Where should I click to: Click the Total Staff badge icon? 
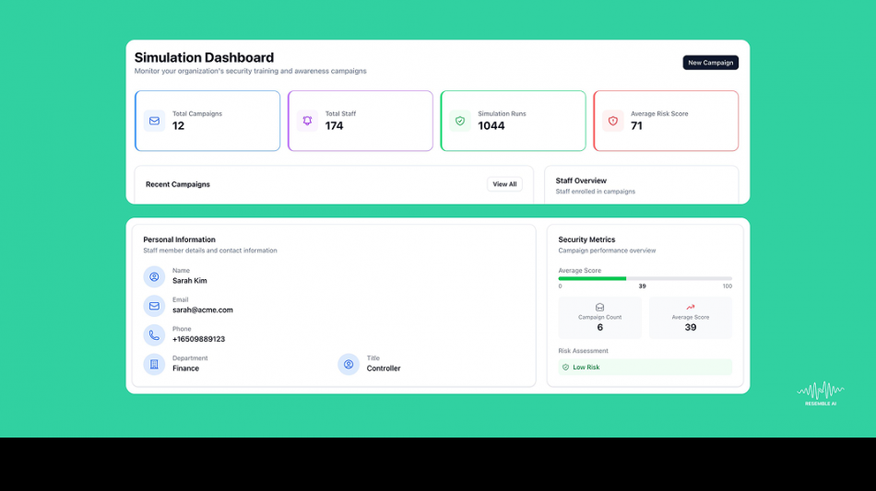click(307, 121)
